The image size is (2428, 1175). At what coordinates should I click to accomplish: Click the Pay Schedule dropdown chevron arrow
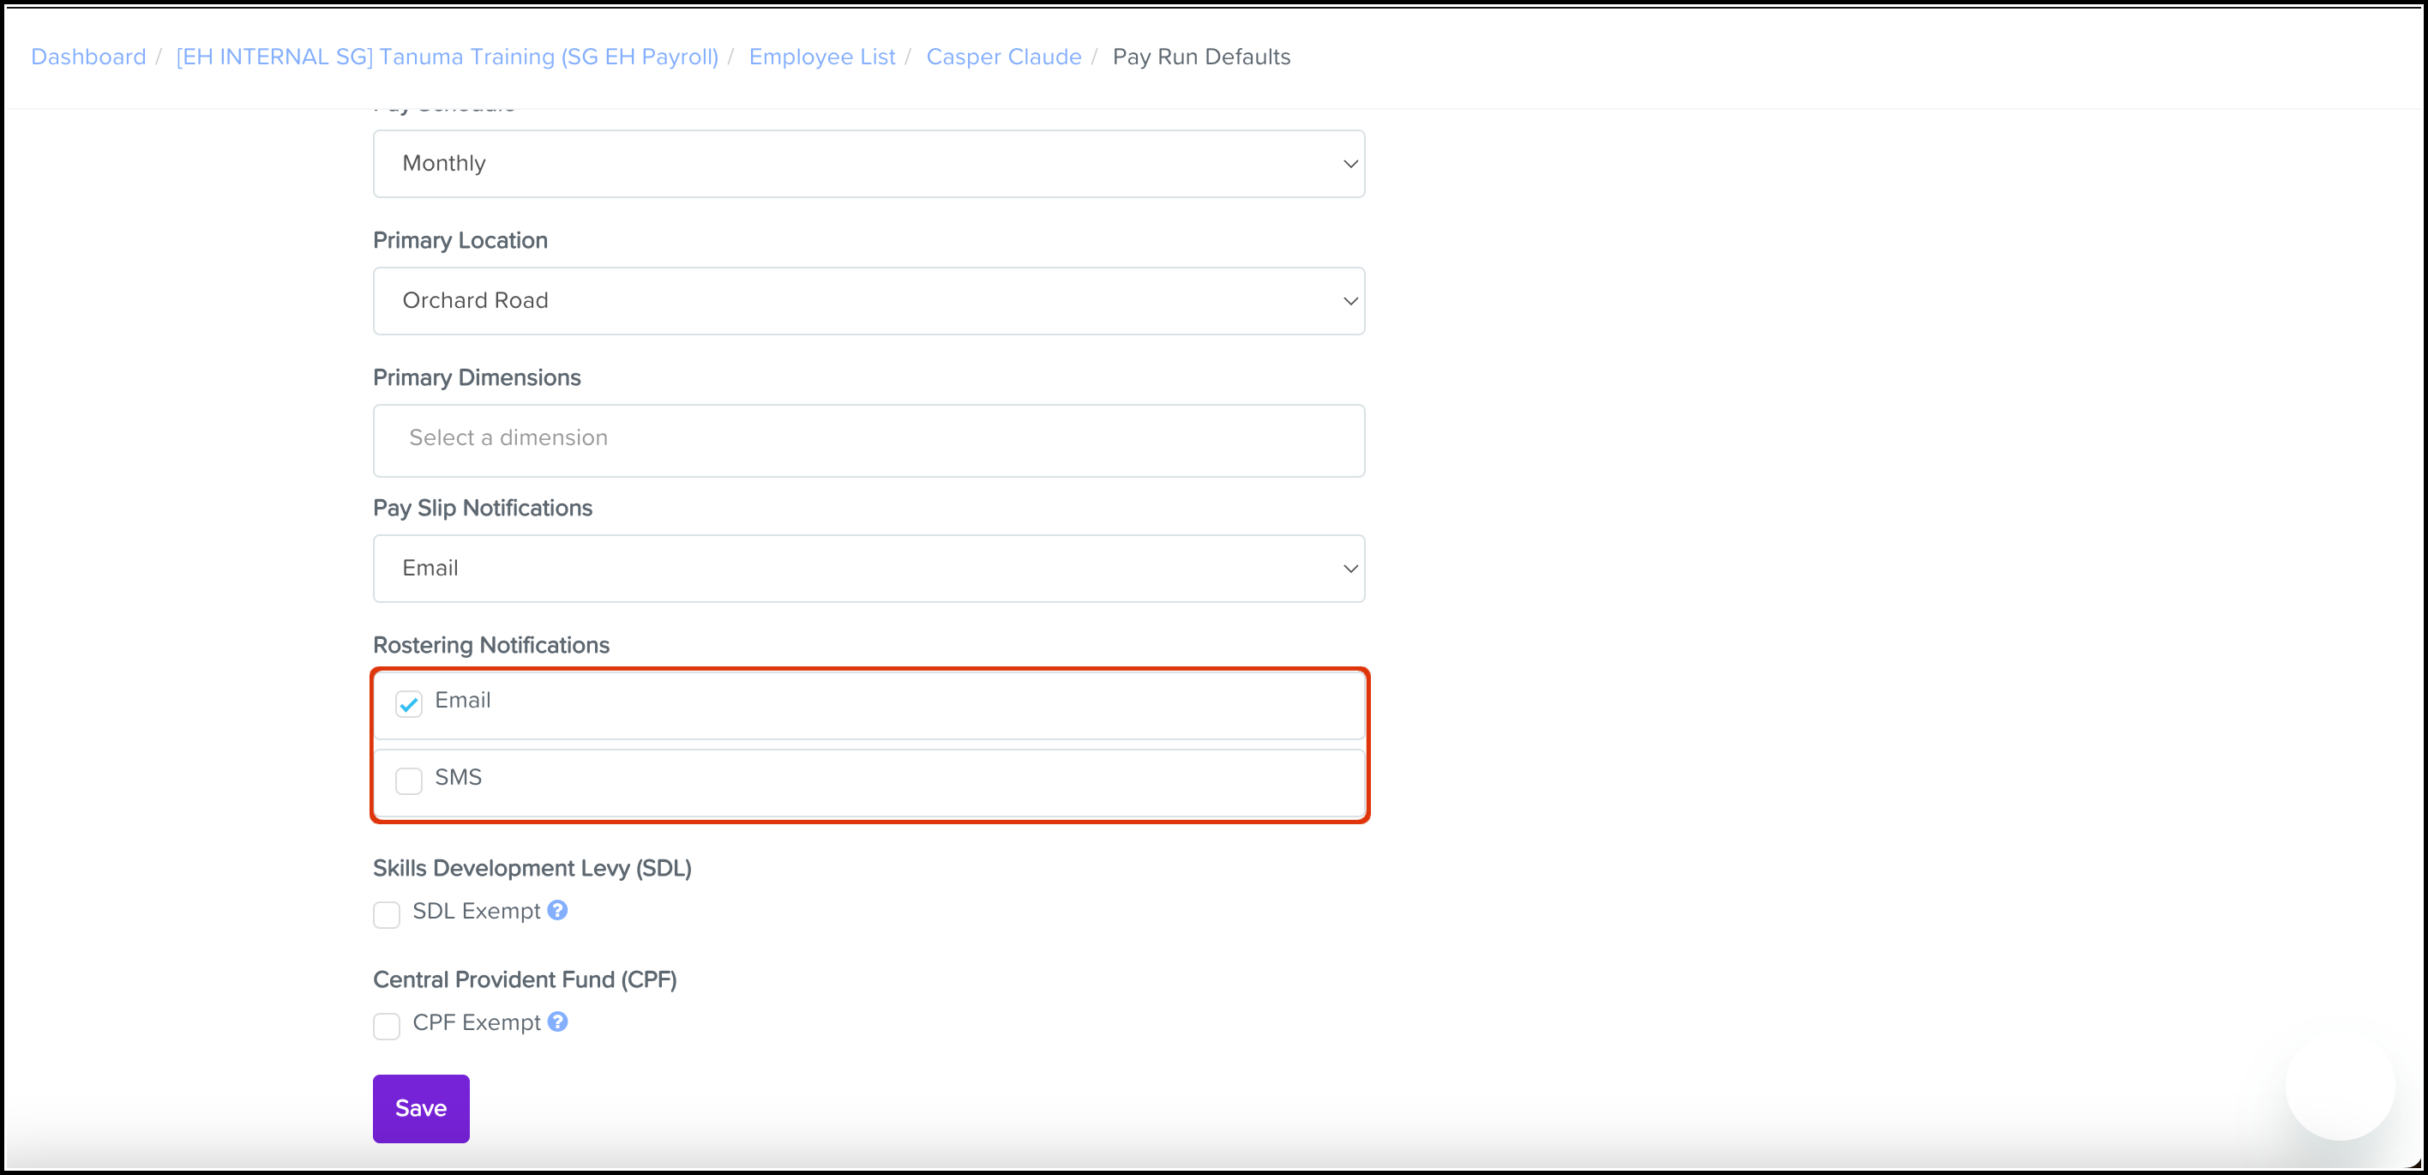(1349, 164)
